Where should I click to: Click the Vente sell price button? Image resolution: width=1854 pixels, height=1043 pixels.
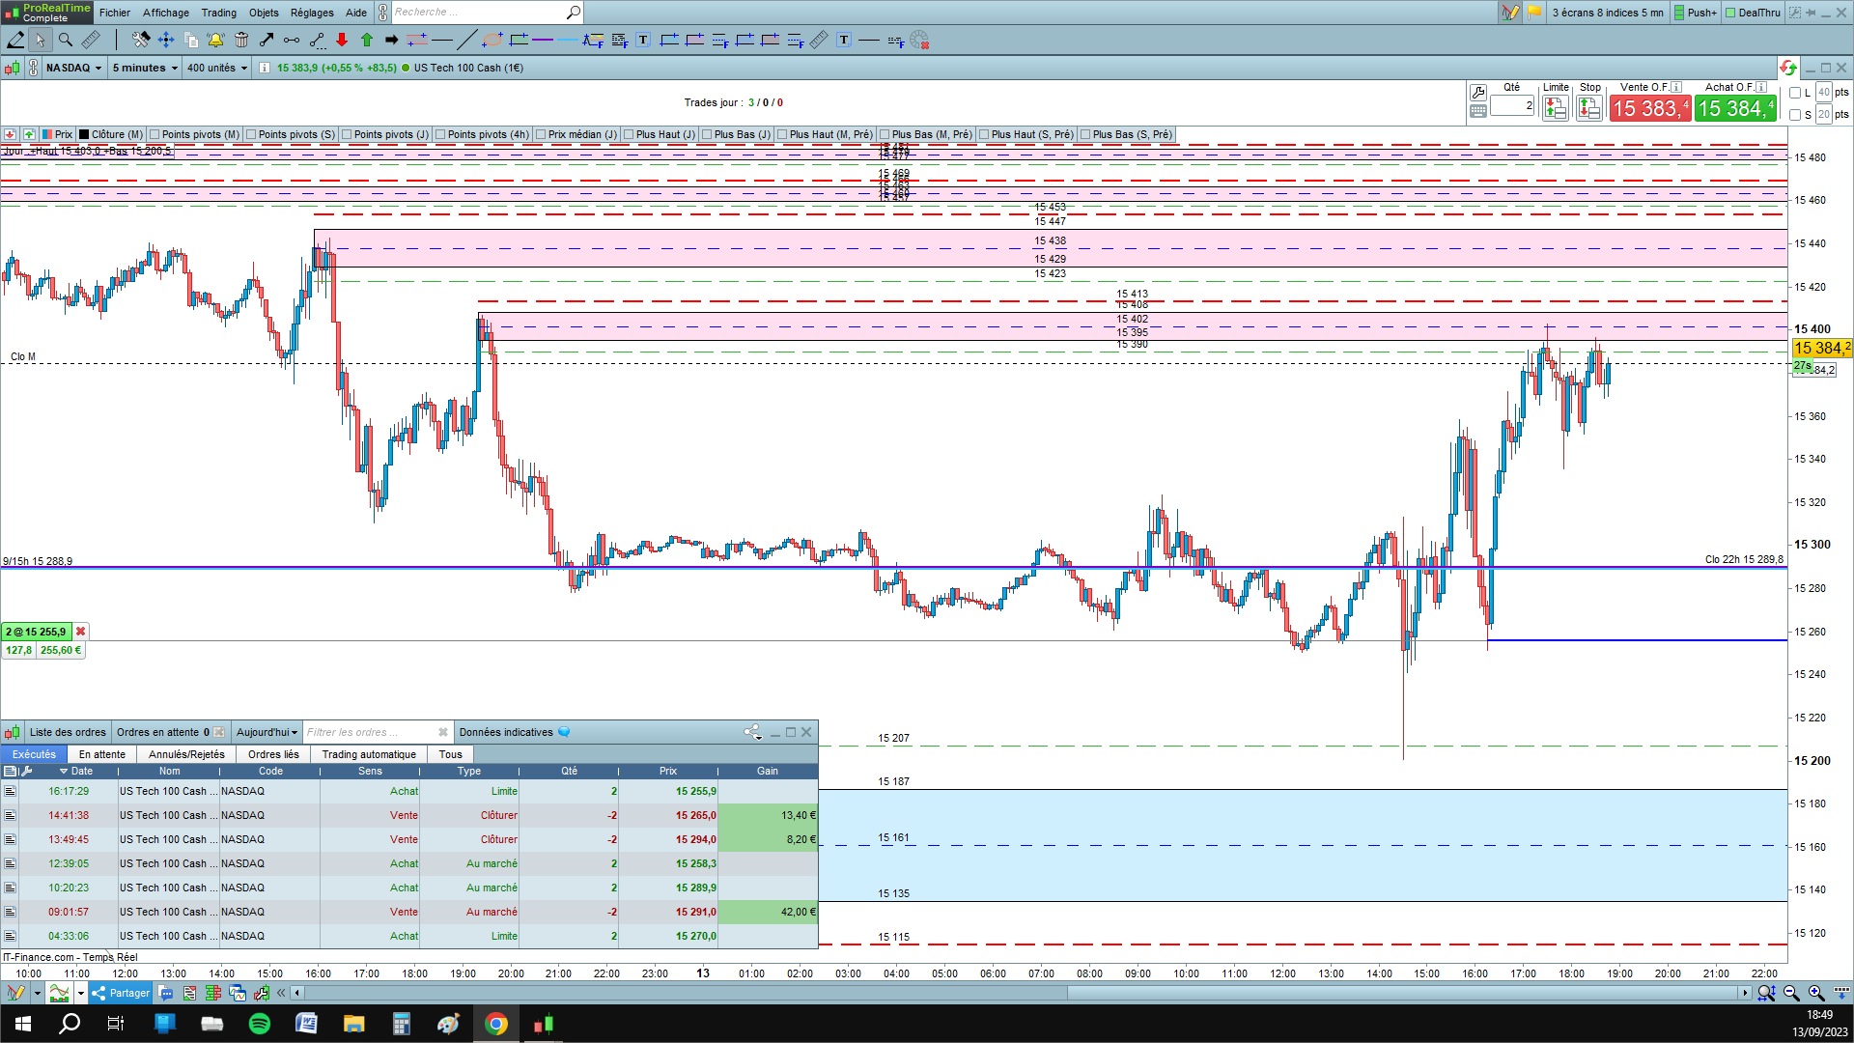click(x=1649, y=108)
